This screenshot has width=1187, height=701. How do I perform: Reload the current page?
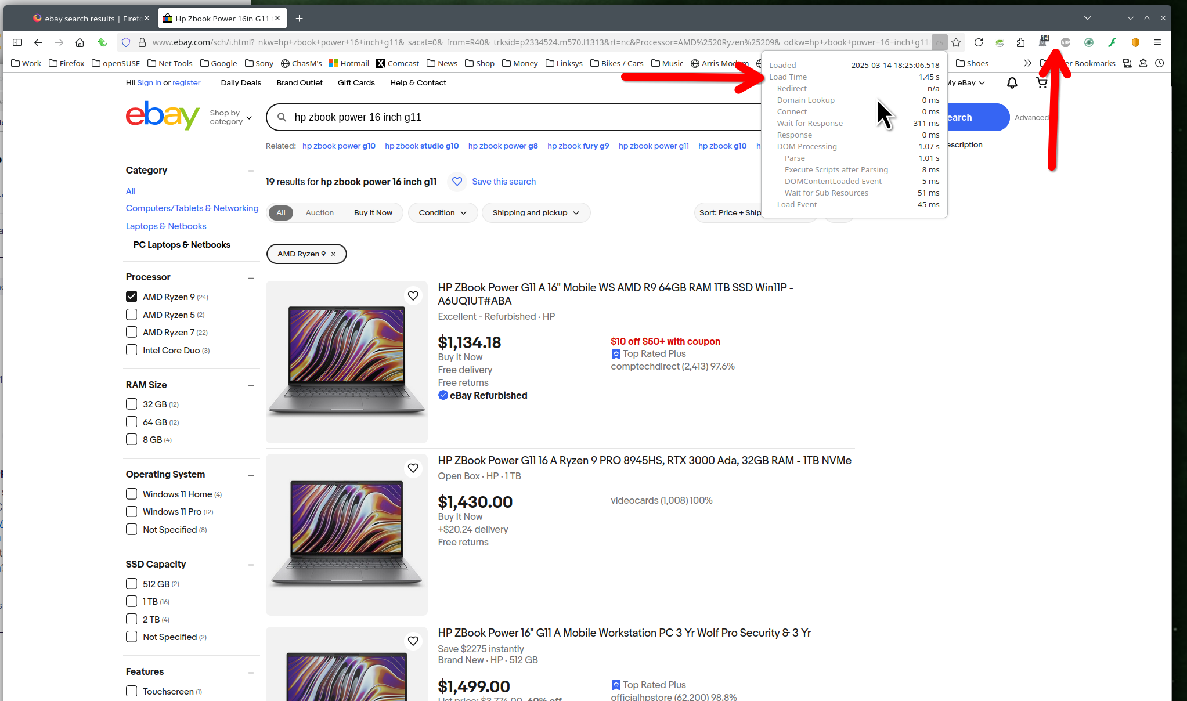[x=979, y=42]
